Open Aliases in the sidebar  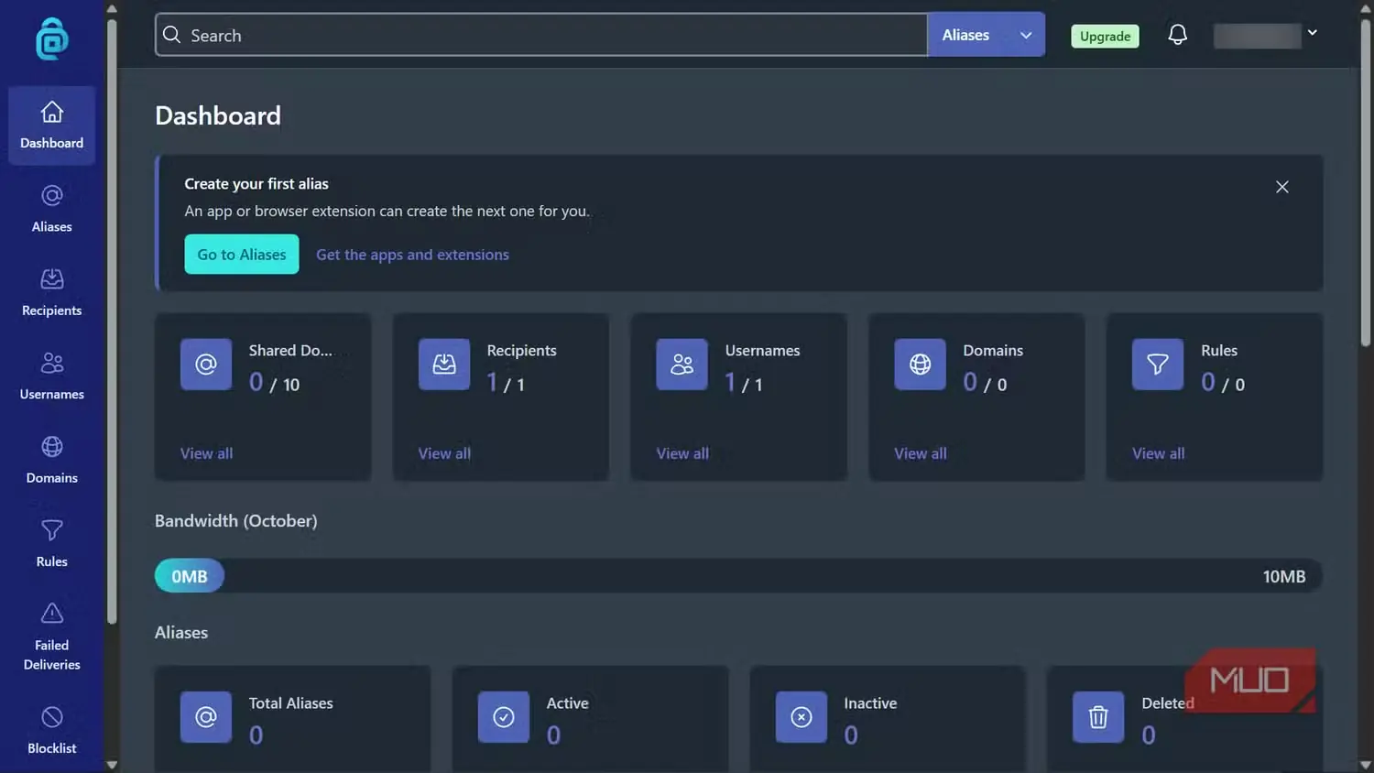pyautogui.click(x=52, y=209)
